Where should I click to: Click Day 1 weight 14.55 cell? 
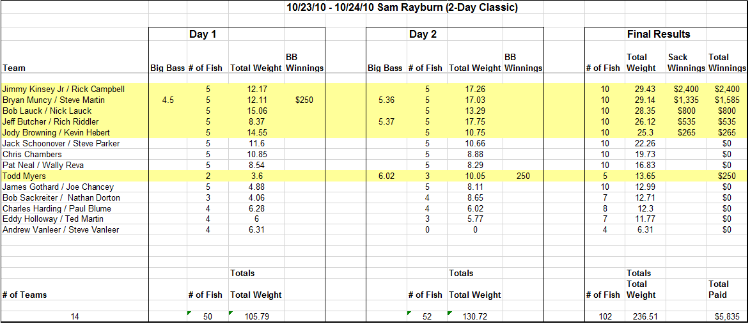point(256,132)
